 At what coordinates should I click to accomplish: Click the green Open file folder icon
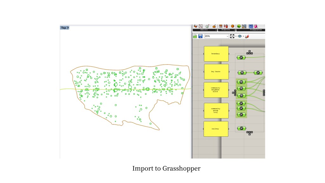(x=195, y=36)
